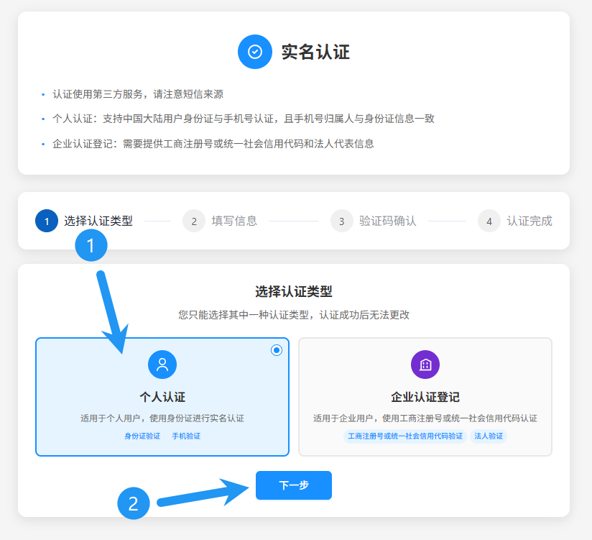Image resolution: width=592 pixels, height=540 pixels.
Task: Click step 1 circle in progress bar
Action: pos(47,221)
